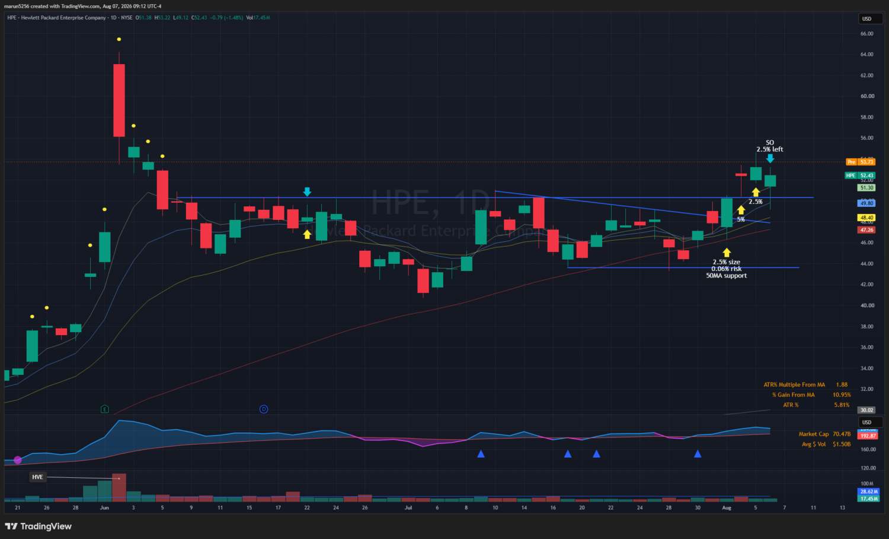
Task: Click the low value "49.12" in the legend
Action: 182,18
